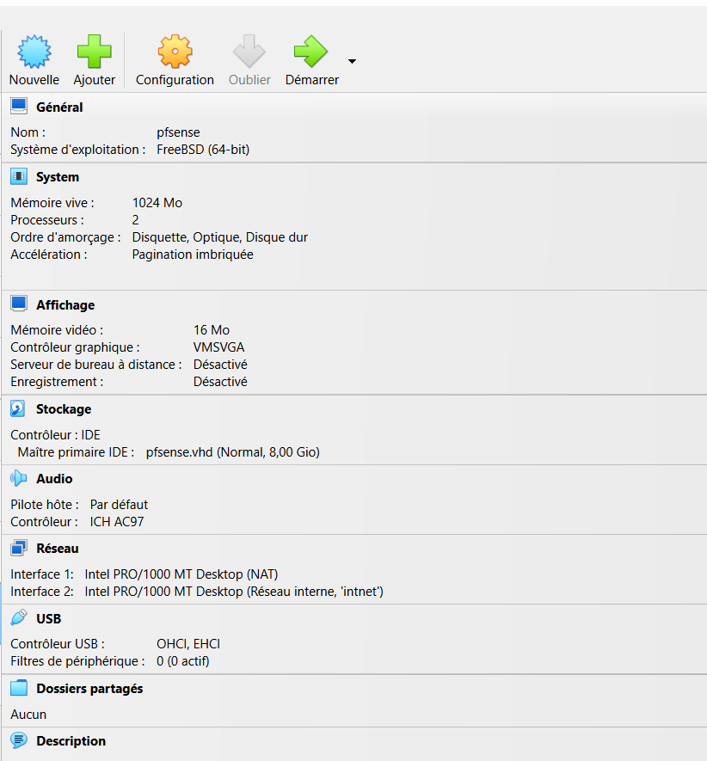The image size is (707, 761).
Task: Click the Réseau network icon
Action: [19, 548]
